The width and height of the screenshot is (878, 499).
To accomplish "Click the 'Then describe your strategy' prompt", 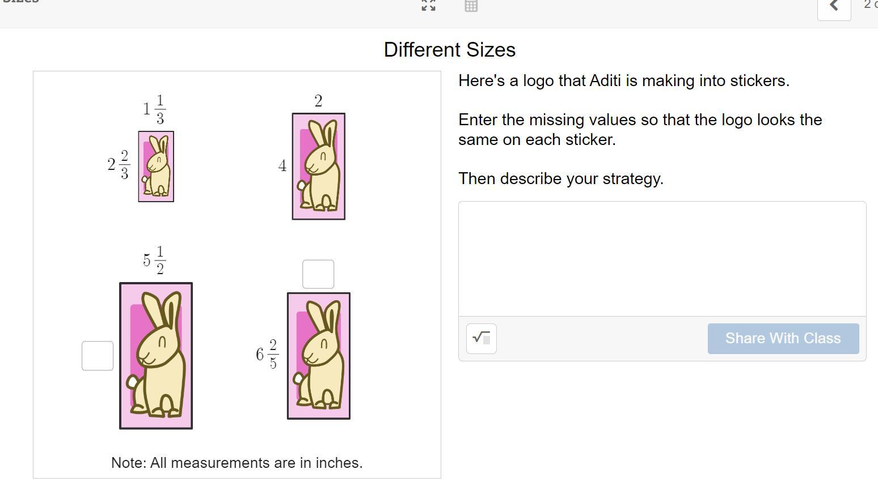I will [560, 179].
